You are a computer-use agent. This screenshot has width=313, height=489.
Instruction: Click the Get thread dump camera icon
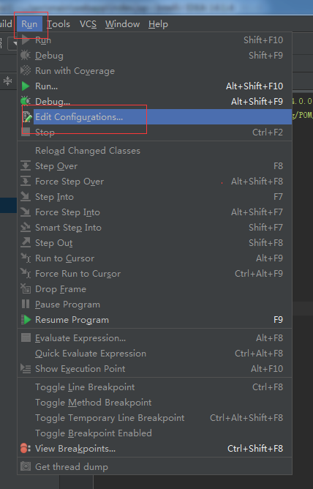[26, 466]
